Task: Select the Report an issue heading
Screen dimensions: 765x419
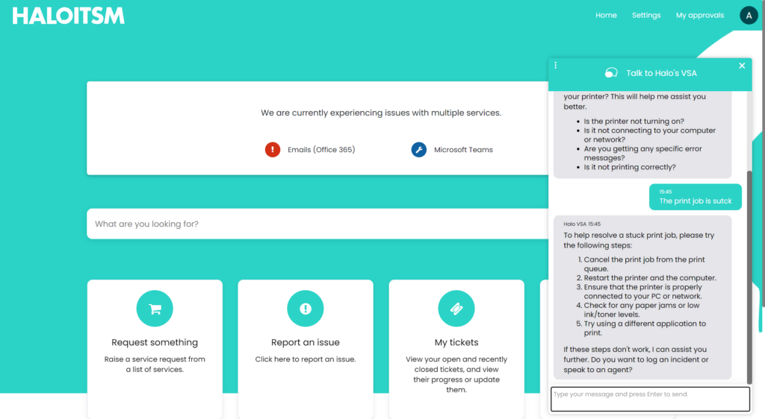Action: (x=305, y=343)
